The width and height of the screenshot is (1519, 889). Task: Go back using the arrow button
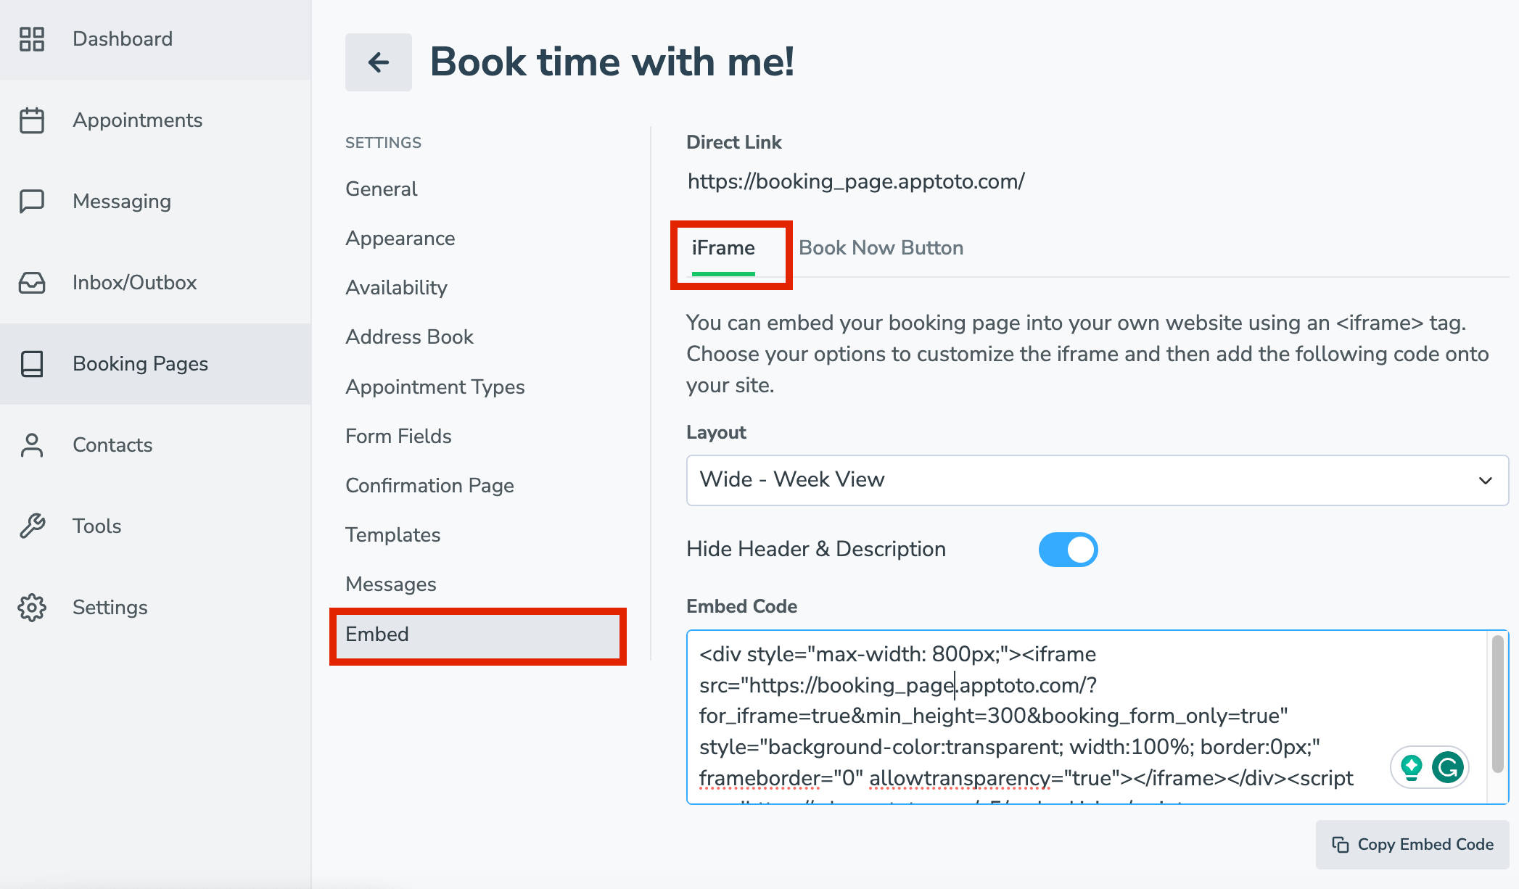378,62
